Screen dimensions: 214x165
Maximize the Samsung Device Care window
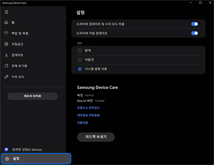point(200,3)
